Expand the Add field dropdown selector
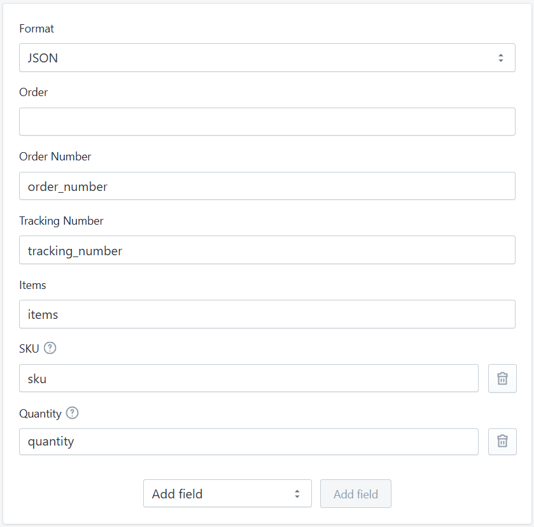This screenshot has width=534, height=527. click(227, 494)
